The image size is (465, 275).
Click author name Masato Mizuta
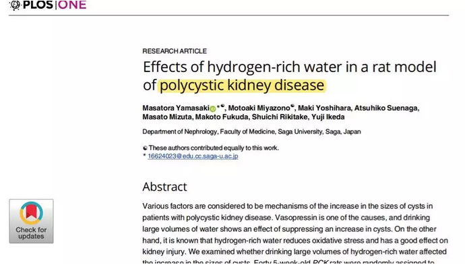tap(165, 117)
